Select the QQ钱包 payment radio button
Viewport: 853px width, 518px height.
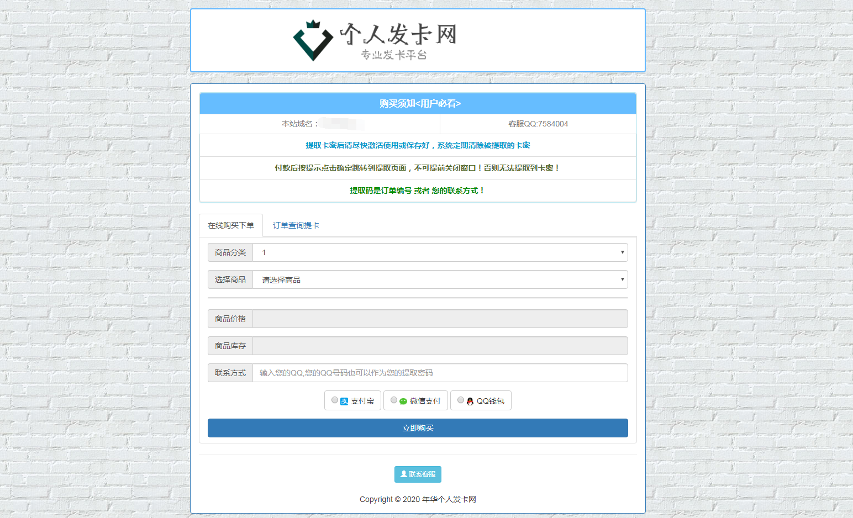[x=461, y=400]
